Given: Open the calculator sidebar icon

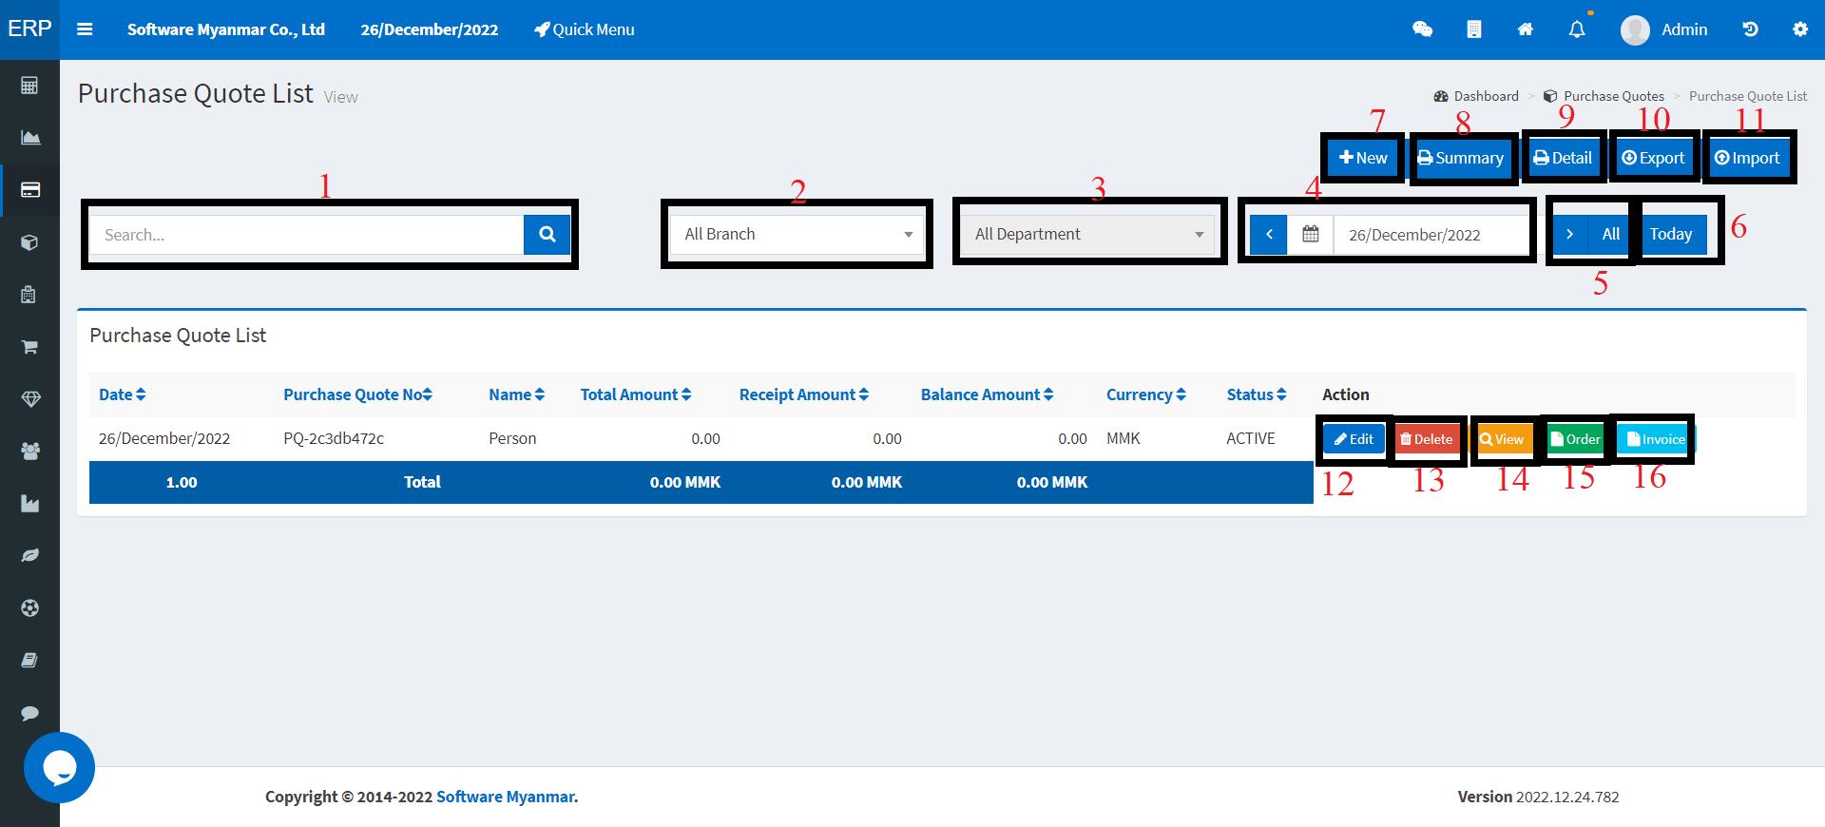Looking at the screenshot, I should [x=29, y=86].
